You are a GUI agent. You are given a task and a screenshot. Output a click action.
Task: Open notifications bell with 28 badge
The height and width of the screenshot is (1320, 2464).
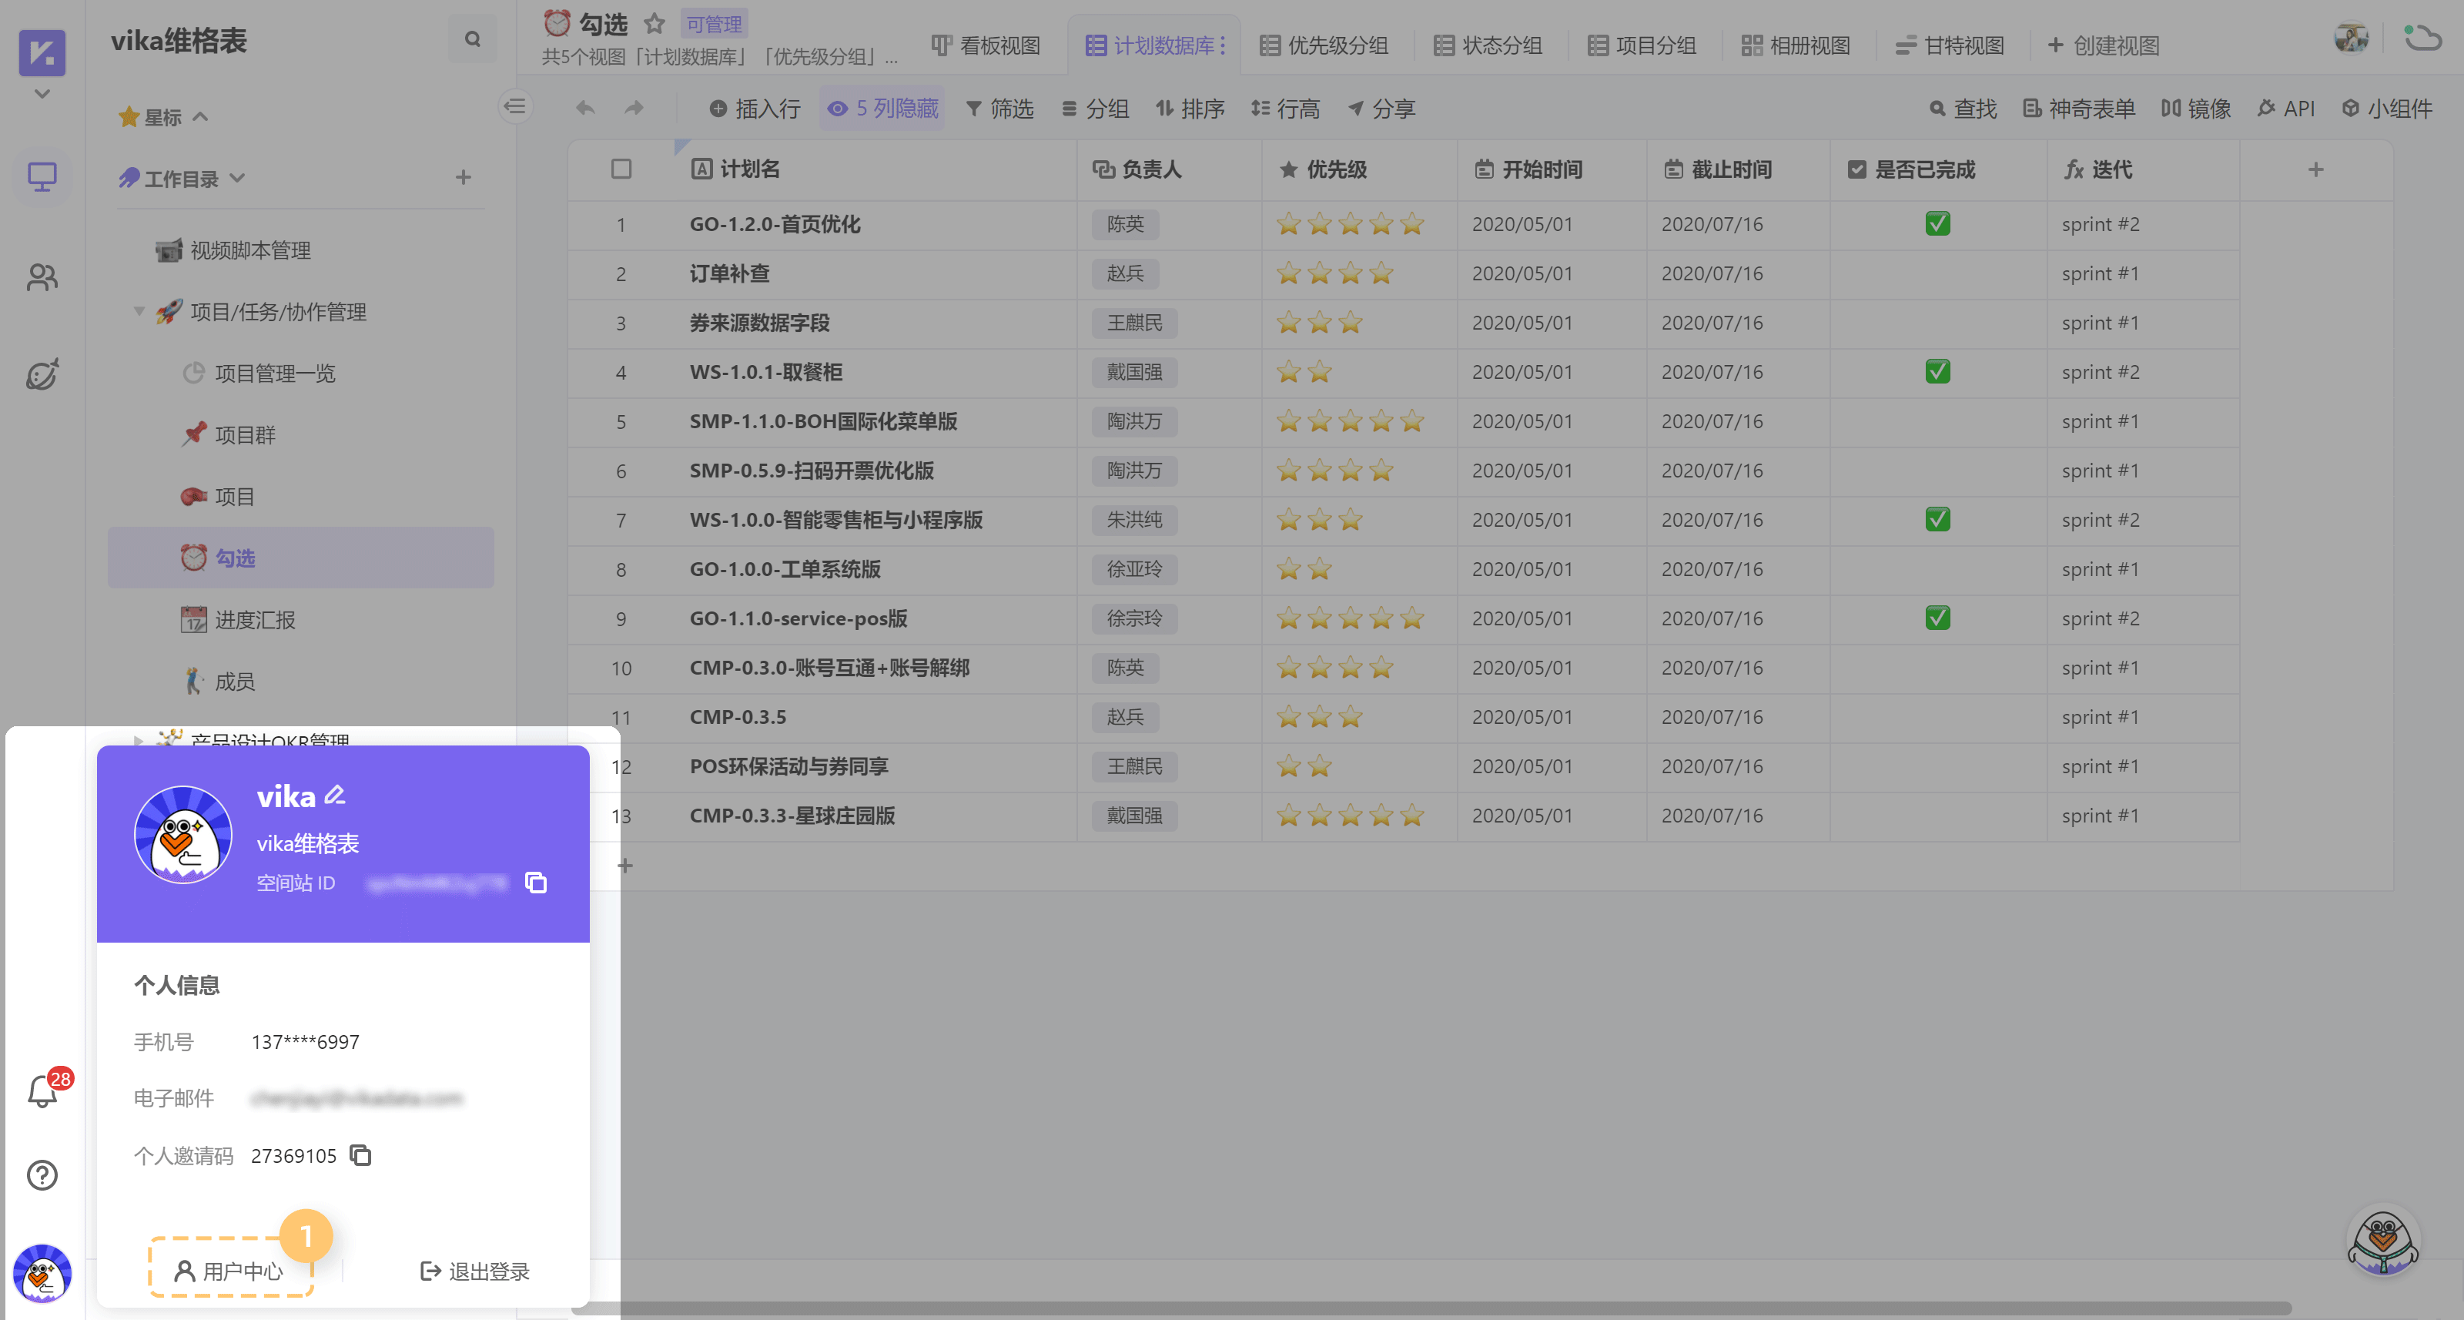click(x=42, y=1091)
